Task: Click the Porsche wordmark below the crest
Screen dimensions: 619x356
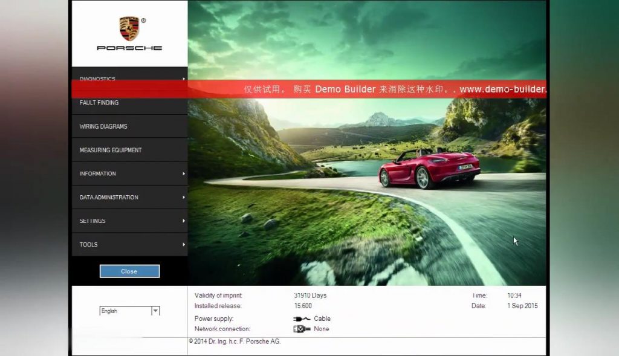Action: (x=129, y=48)
